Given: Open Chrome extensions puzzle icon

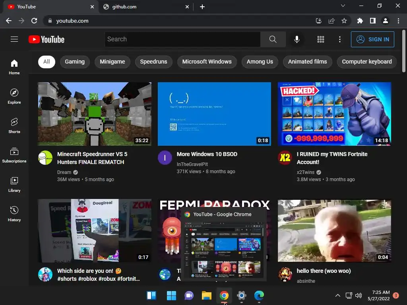Looking at the screenshot, I should pyautogui.click(x=360, y=21).
